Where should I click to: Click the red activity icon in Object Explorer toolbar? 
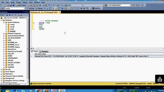[x=21, y=15]
